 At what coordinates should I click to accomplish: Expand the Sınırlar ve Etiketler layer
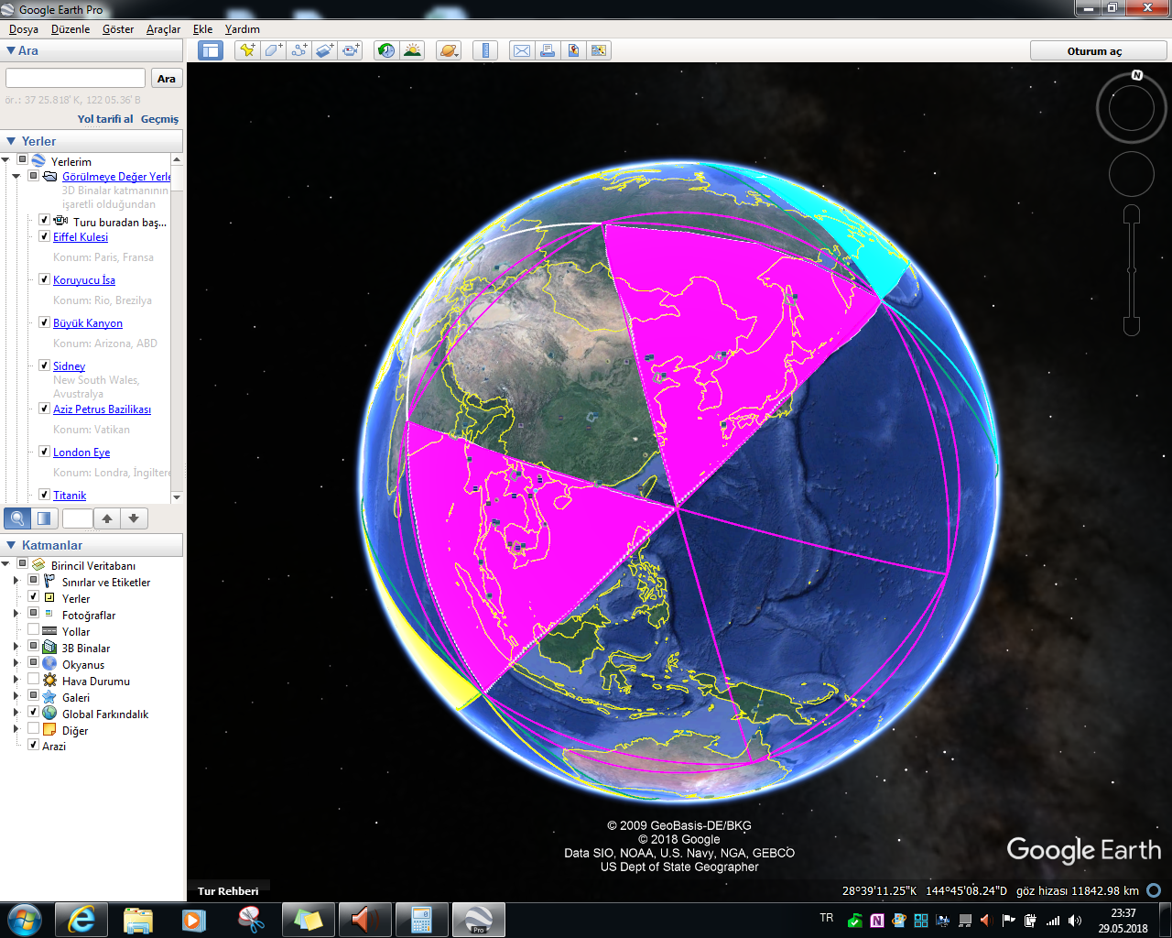16,582
